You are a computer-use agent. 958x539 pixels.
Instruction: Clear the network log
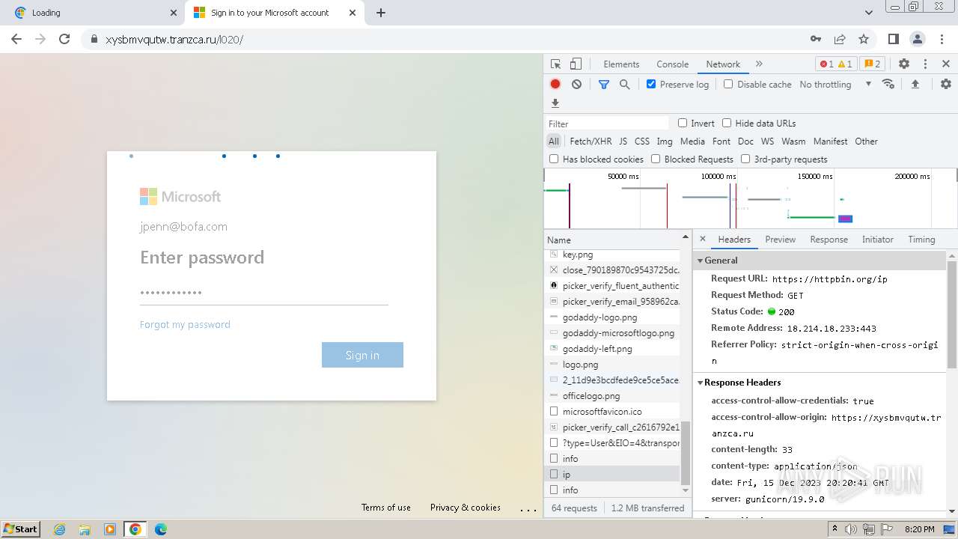pyautogui.click(x=576, y=85)
